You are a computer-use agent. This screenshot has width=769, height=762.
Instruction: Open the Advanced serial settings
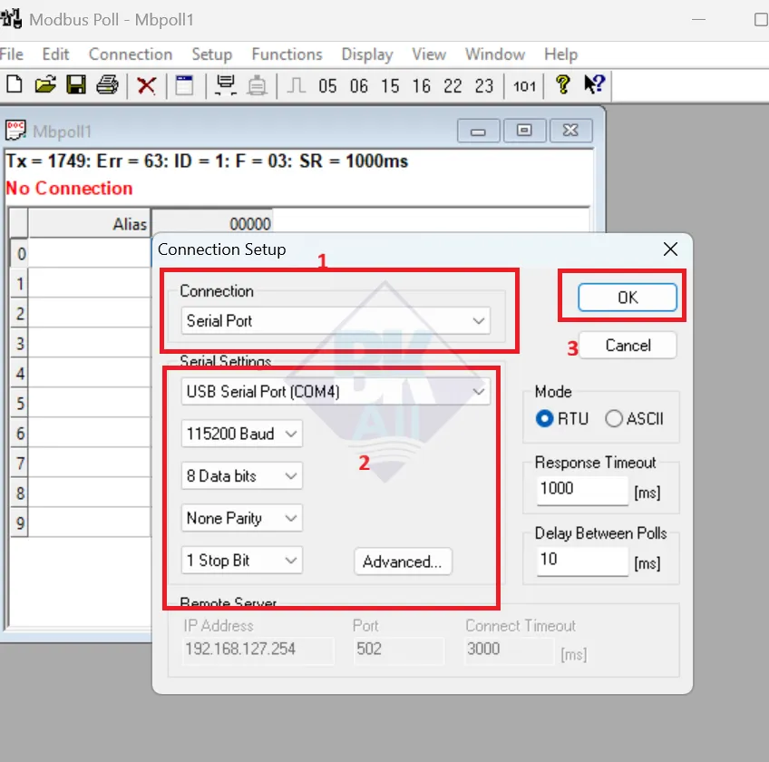[403, 561]
